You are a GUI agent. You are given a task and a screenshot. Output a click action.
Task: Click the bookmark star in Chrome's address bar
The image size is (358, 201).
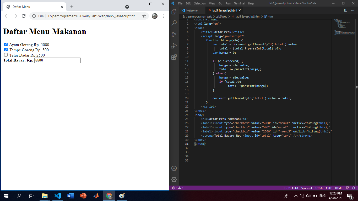pos(144,16)
